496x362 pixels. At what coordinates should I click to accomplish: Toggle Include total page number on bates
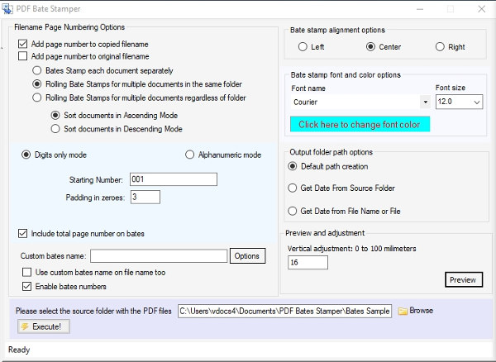pyautogui.click(x=23, y=234)
